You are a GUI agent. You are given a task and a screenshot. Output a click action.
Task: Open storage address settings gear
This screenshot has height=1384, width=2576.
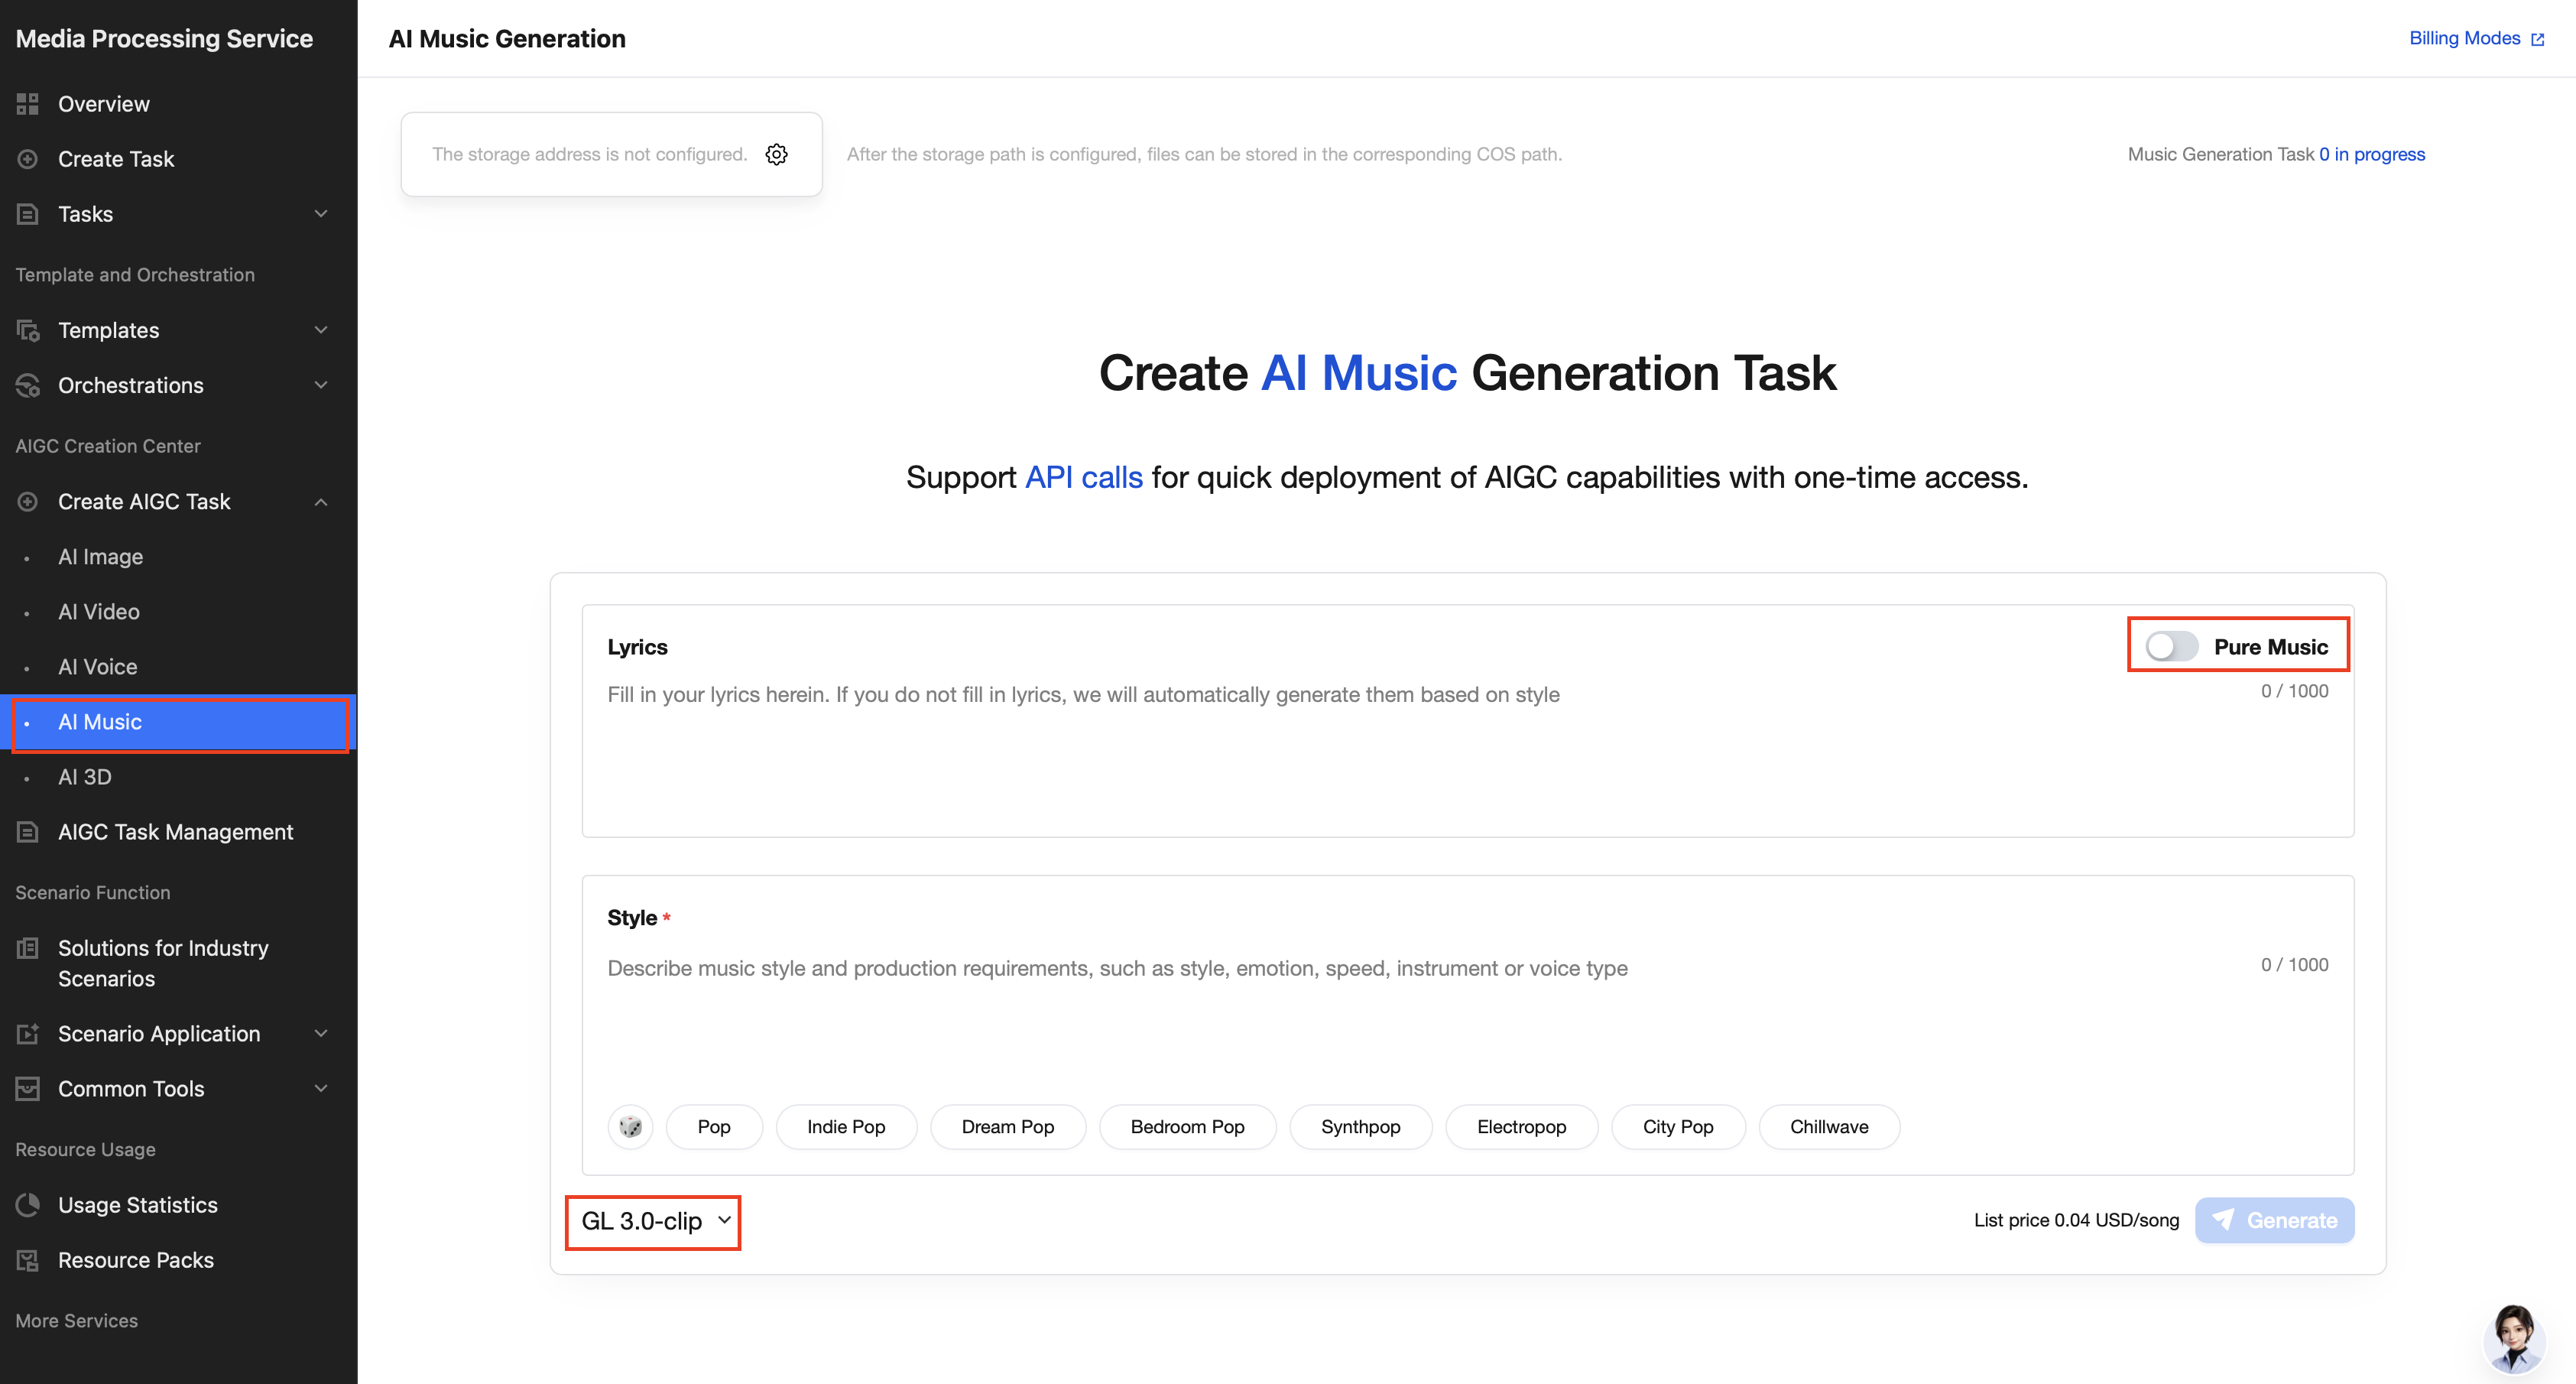[777, 154]
